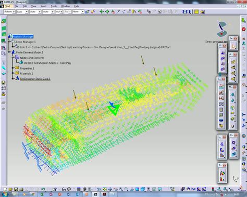Select the Pan view tool
The image size is (247, 197).
110,189
